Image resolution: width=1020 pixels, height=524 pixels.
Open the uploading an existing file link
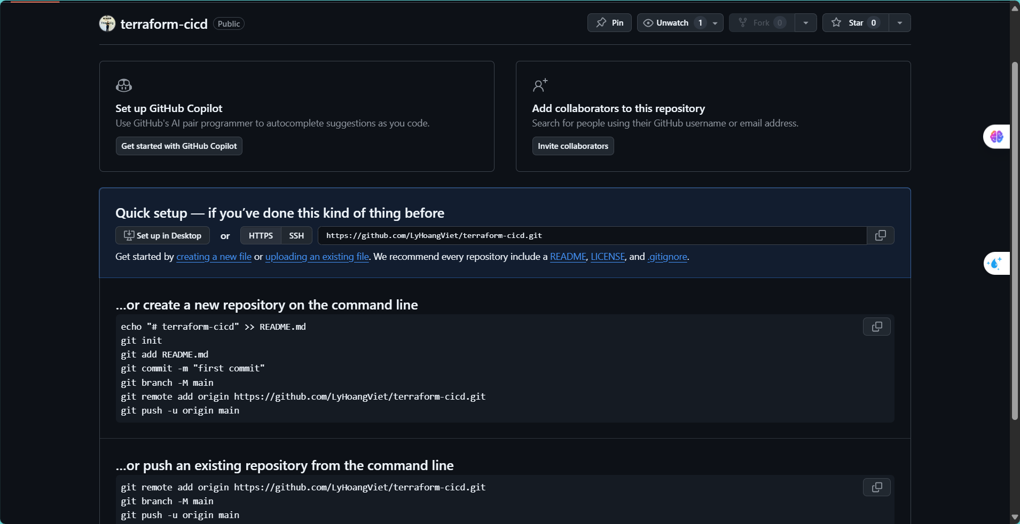click(317, 257)
